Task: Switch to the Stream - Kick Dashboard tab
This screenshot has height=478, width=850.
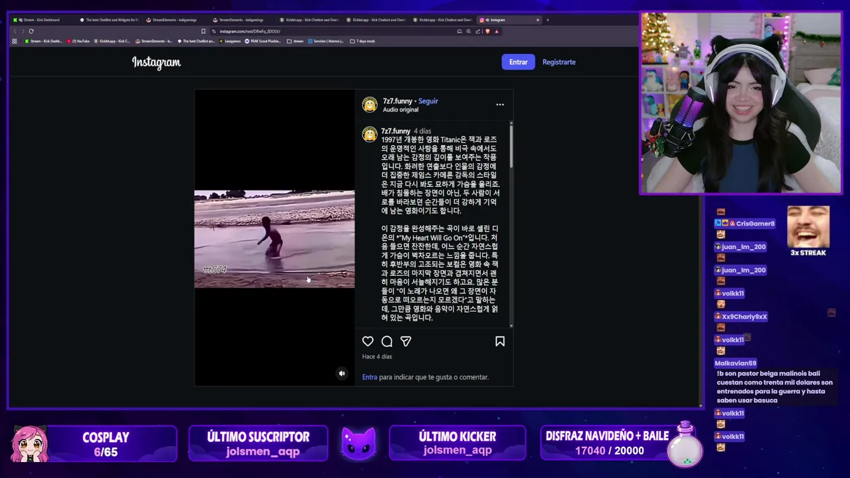Action: tap(41, 20)
